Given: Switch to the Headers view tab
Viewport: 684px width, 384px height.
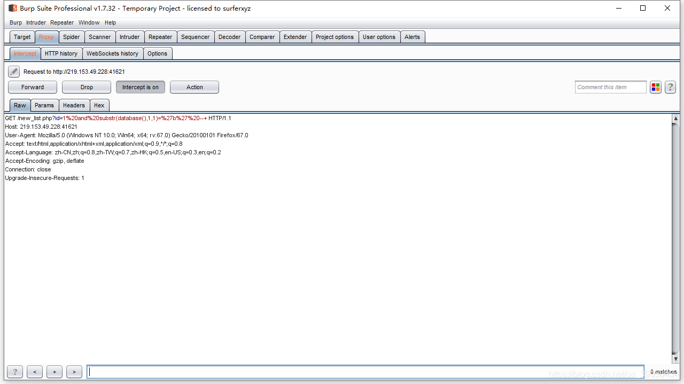Looking at the screenshot, I should [74, 105].
